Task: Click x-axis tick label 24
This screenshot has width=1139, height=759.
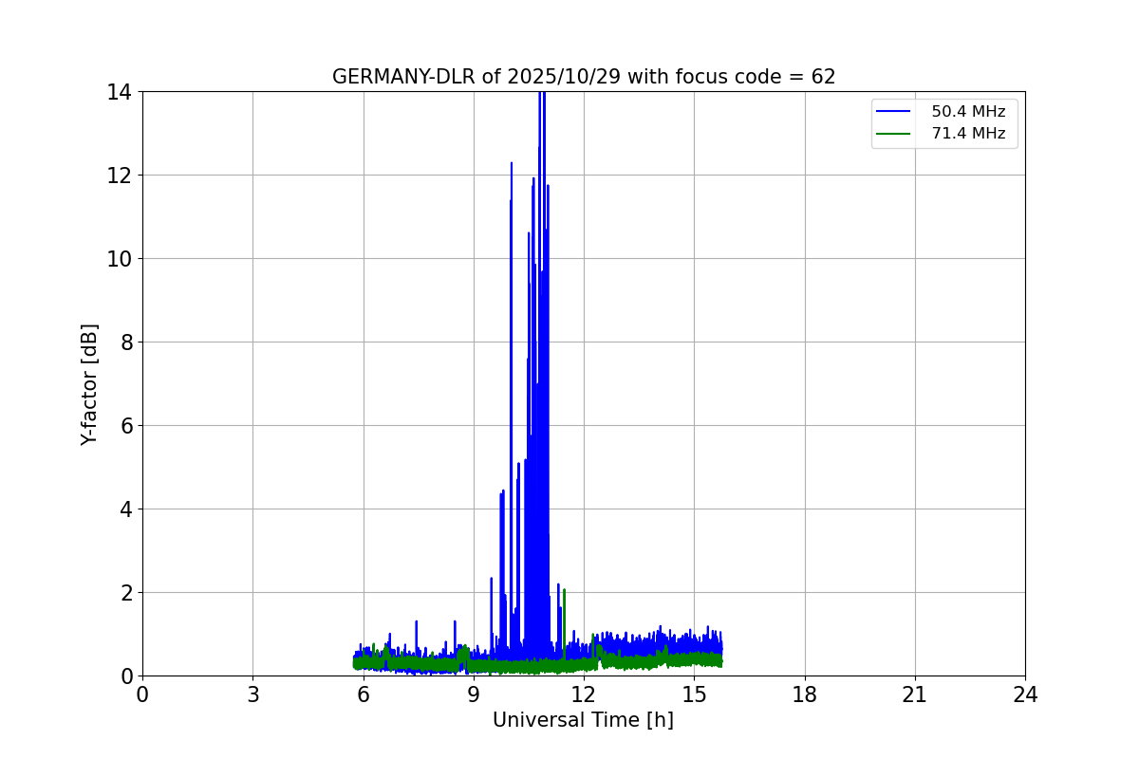Action: coord(1025,694)
